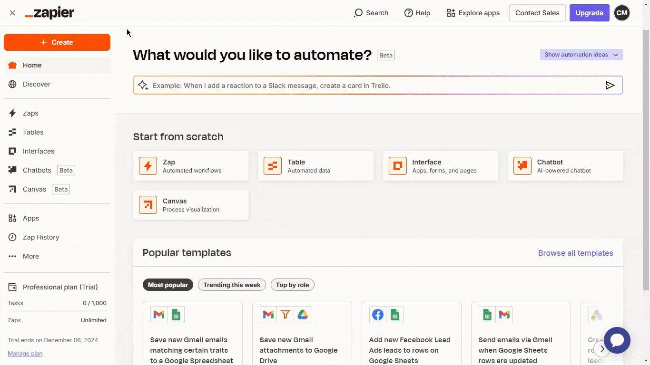The height and width of the screenshot is (365, 650).
Task: Open the Help menu
Action: pos(417,13)
